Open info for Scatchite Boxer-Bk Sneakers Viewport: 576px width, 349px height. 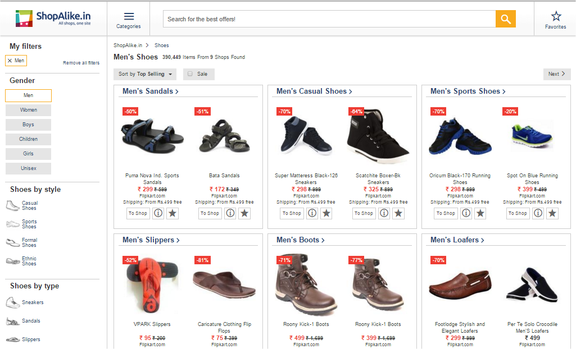click(x=384, y=213)
